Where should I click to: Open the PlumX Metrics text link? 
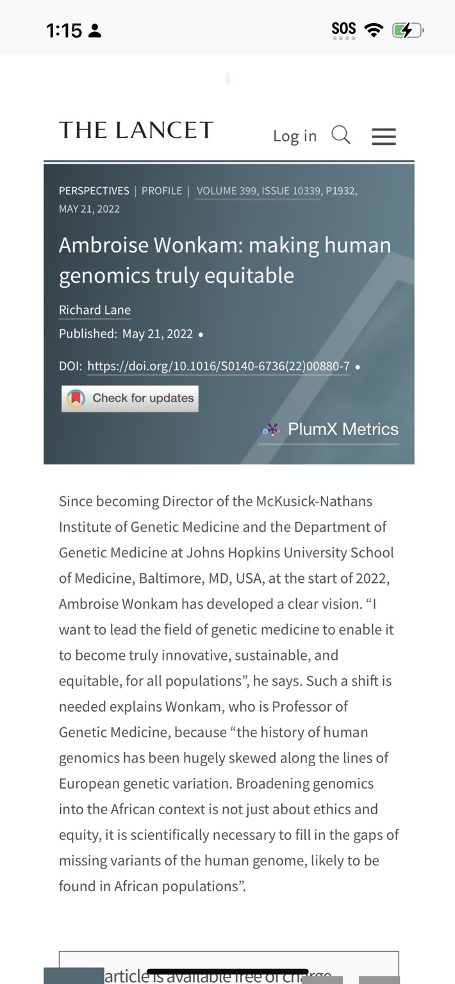click(x=343, y=429)
